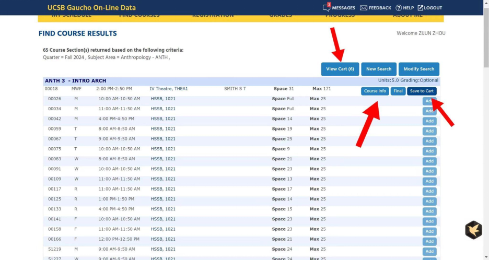489x260 pixels.
Task: Click Space 9 for section 00075
Action: 281,149
